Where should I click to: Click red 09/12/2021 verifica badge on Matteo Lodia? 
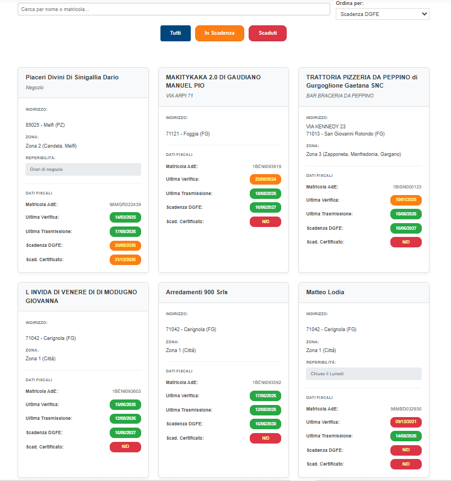coord(406,422)
